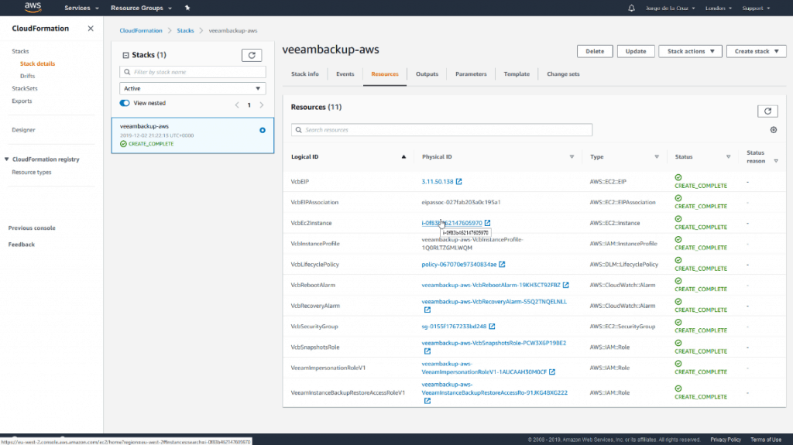Go to previous stacks page arrow
Viewport: 793px width, 445px height.
pyautogui.click(x=237, y=105)
